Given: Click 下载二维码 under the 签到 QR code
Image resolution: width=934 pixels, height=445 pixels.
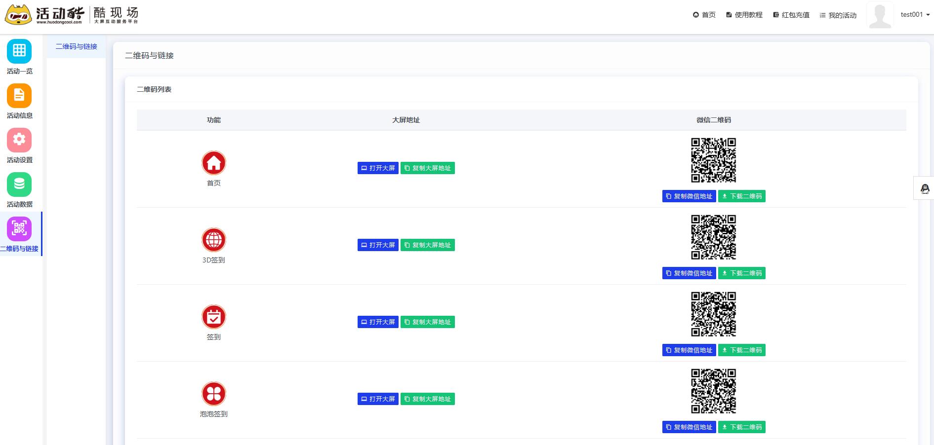Looking at the screenshot, I should click(x=742, y=350).
